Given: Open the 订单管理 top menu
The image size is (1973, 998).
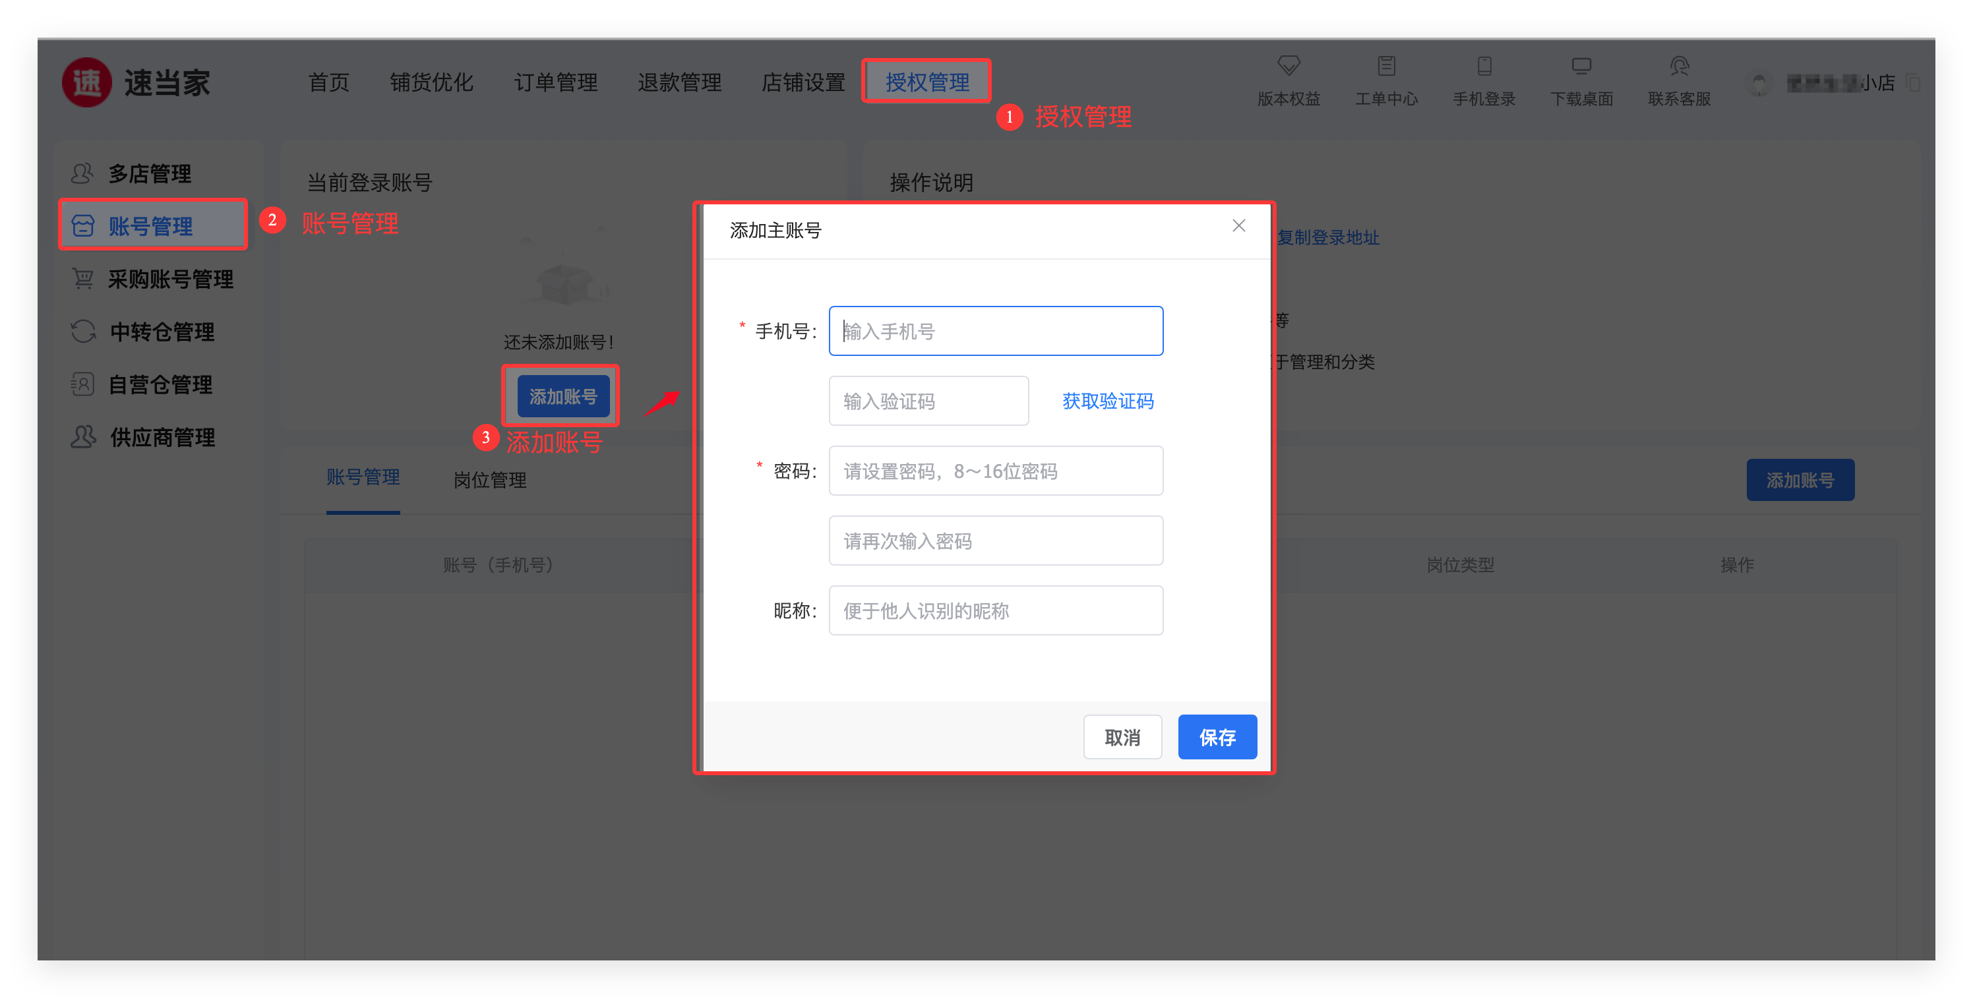Looking at the screenshot, I should 555,82.
